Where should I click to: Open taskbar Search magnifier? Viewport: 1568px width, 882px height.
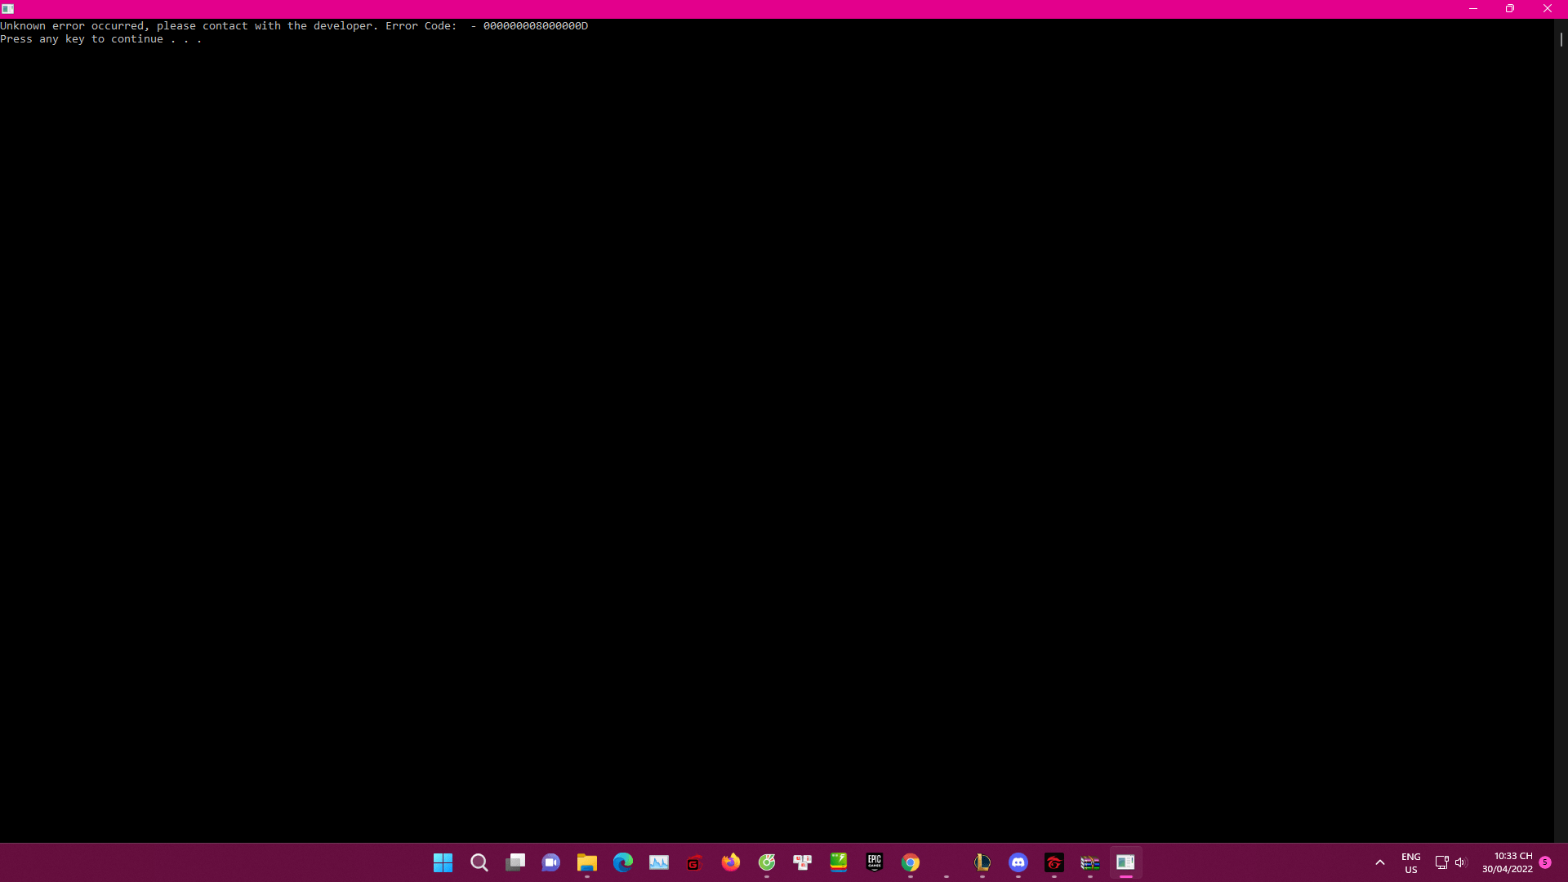coord(479,862)
